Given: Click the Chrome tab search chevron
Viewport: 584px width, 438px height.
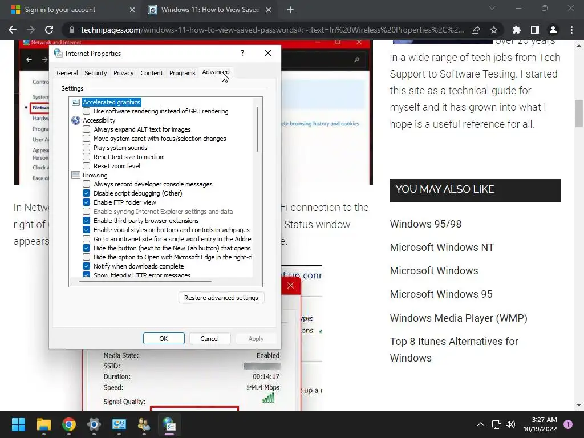Looking at the screenshot, I should pyautogui.click(x=492, y=8).
